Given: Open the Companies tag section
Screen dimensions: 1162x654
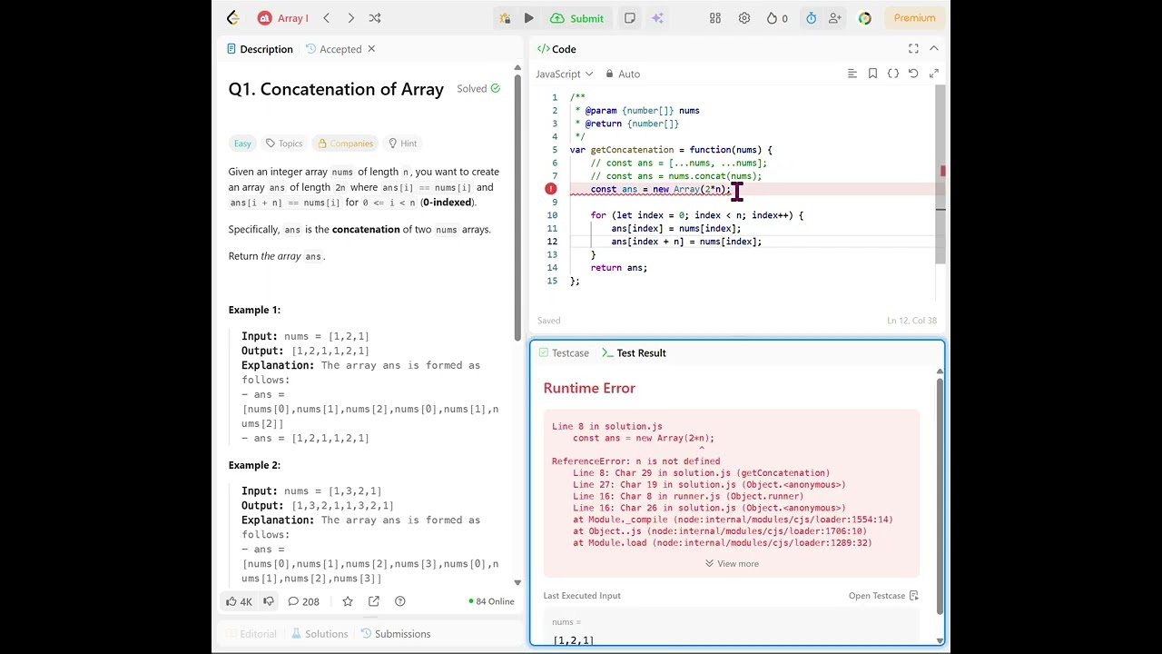Looking at the screenshot, I should tap(345, 144).
